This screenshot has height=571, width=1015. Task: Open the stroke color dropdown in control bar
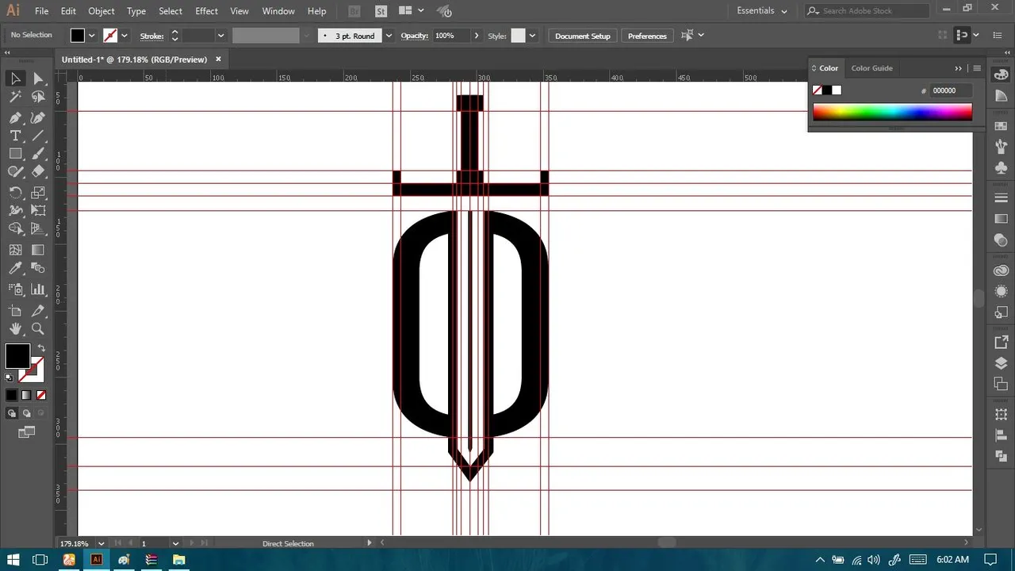tap(124, 36)
